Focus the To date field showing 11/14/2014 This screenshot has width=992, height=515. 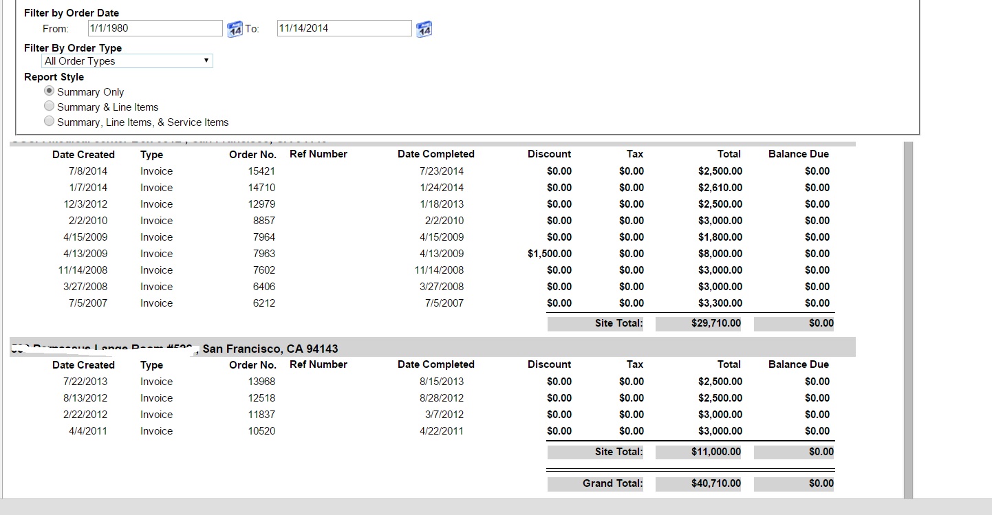(344, 28)
